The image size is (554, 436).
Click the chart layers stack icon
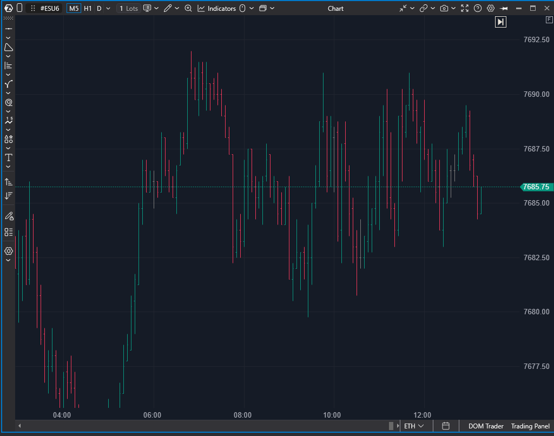click(x=263, y=8)
